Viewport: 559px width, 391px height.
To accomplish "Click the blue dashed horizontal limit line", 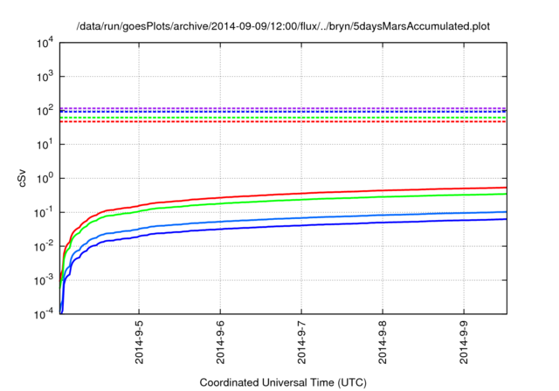I will [283, 112].
